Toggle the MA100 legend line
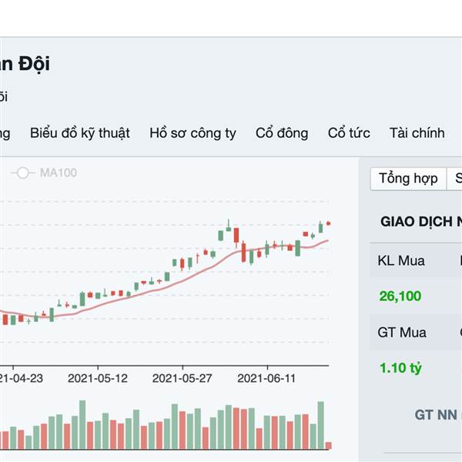 click(44, 172)
